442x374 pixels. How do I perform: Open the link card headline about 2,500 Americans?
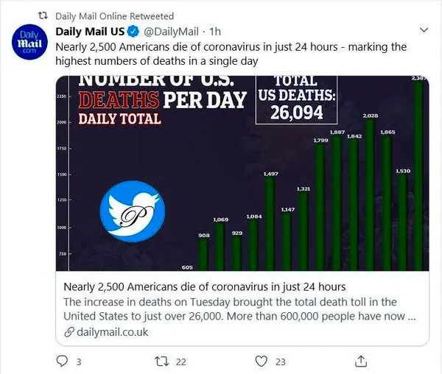[205, 287]
